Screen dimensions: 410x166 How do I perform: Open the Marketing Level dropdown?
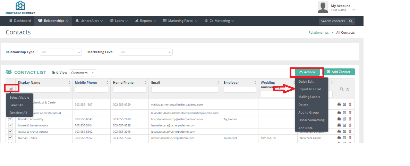point(146,52)
